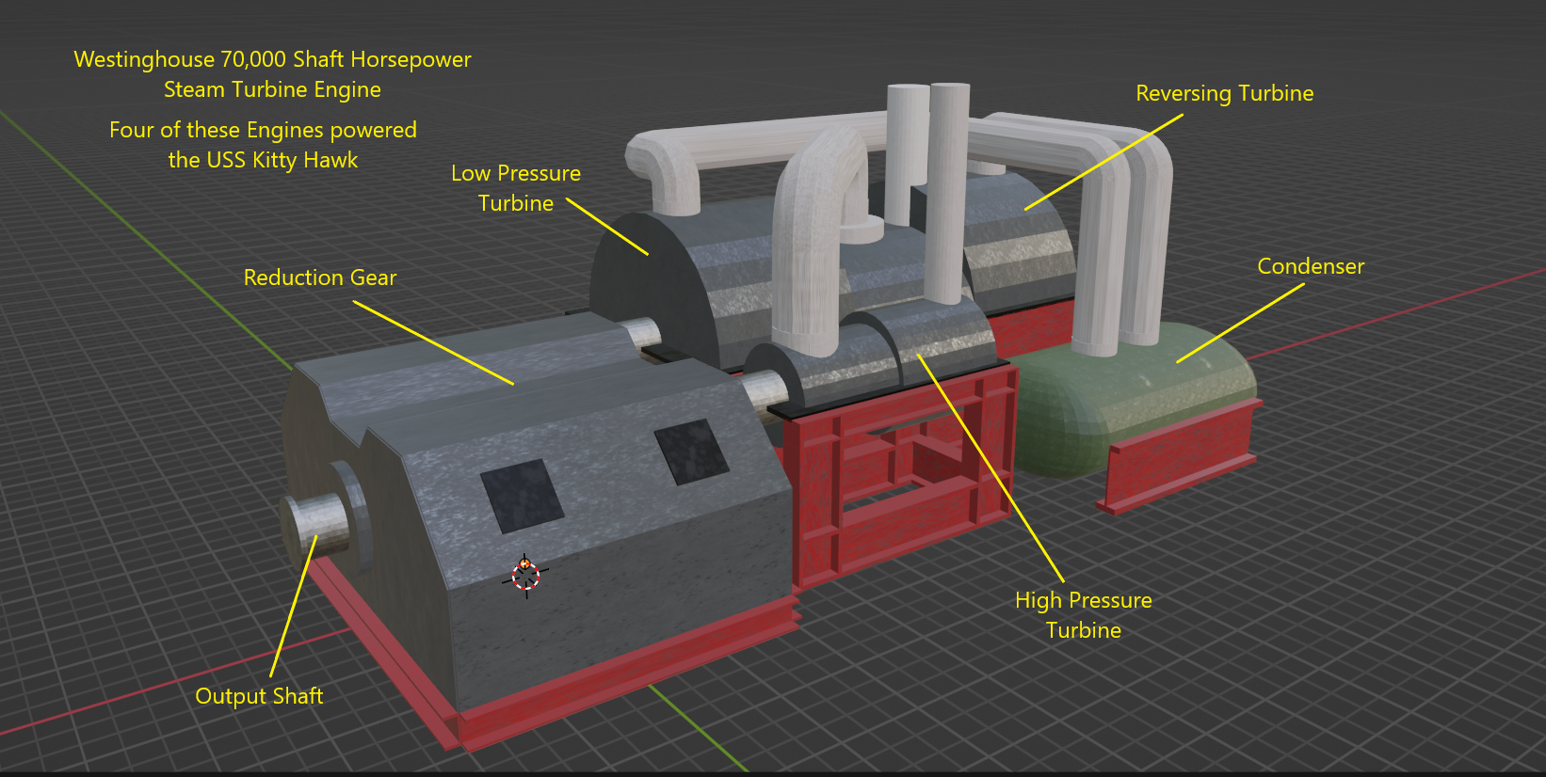
Task: Click the 3D cursor on the gear housing
Action: tap(525, 576)
